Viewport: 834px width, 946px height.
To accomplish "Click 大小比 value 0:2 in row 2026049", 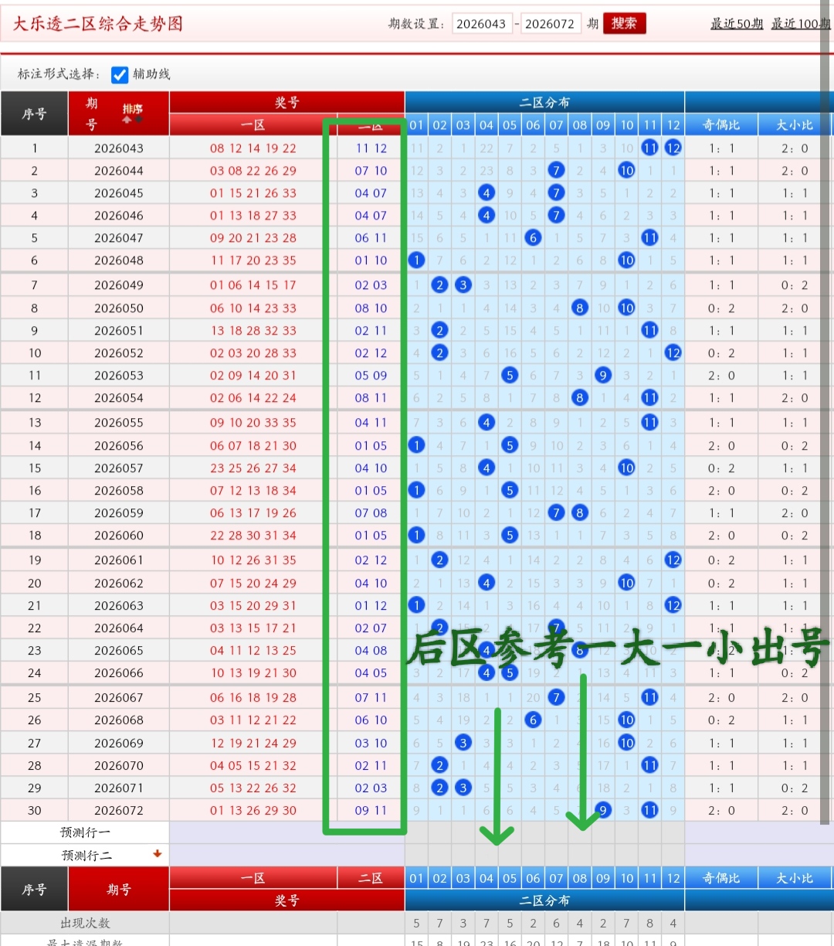I will (x=795, y=284).
